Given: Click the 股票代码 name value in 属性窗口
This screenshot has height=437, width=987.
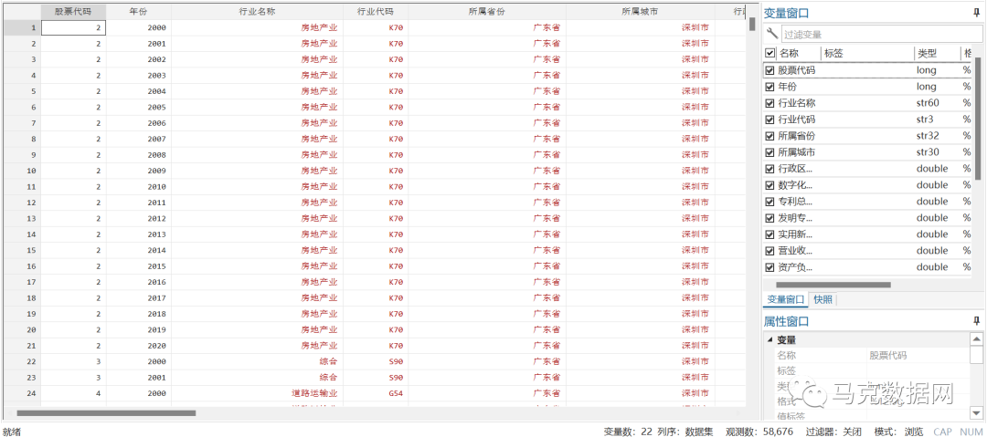Looking at the screenshot, I should click(888, 355).
